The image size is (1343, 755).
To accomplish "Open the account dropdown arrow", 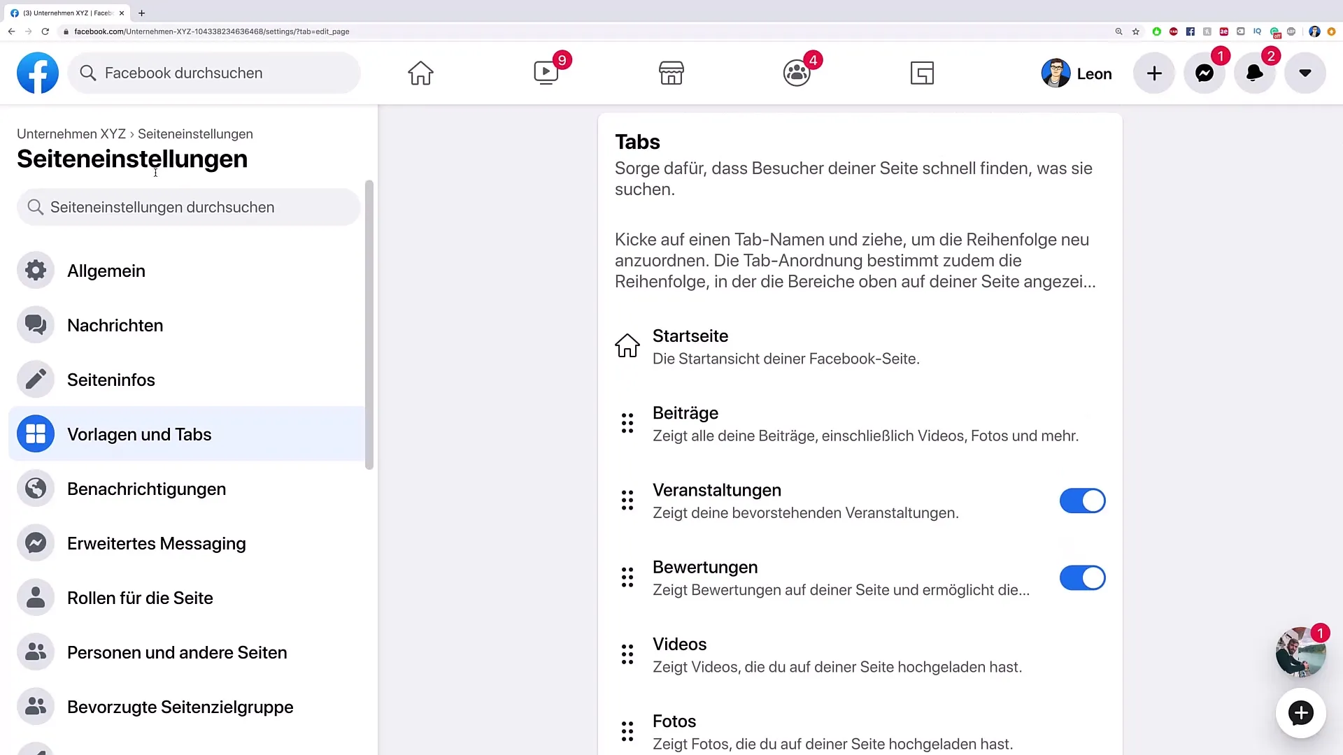I will point(1305,73).
